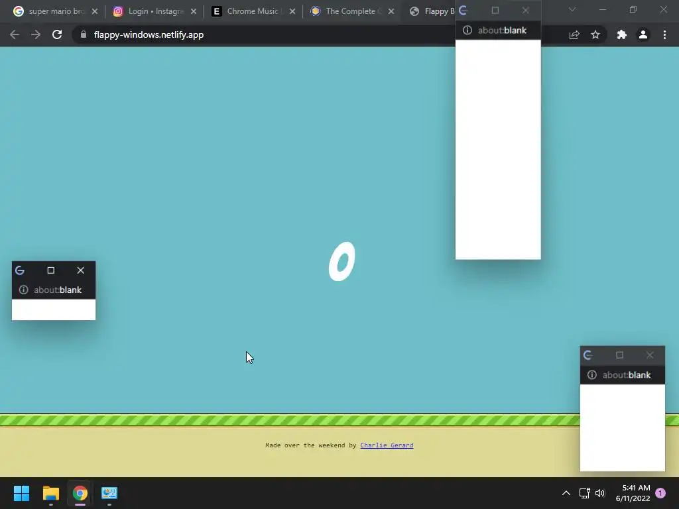Close The Complete tab
The width and height of the screenshot is (679, 509).
[391, 11]
